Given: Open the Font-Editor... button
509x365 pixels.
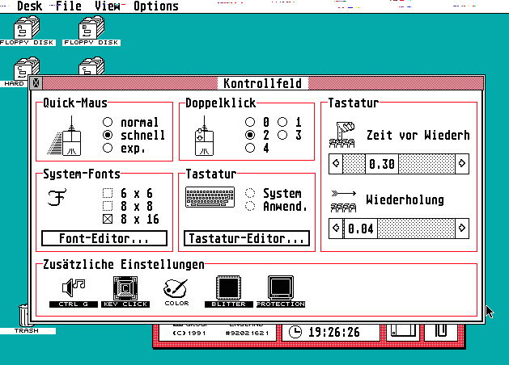Looking at the screenshot, I should [x=104, y=238].
